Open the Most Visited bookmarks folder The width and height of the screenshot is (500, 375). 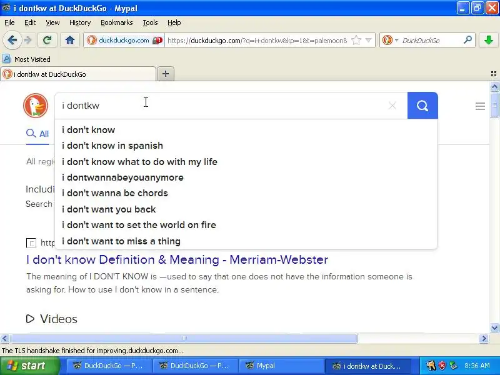(26, 59)
